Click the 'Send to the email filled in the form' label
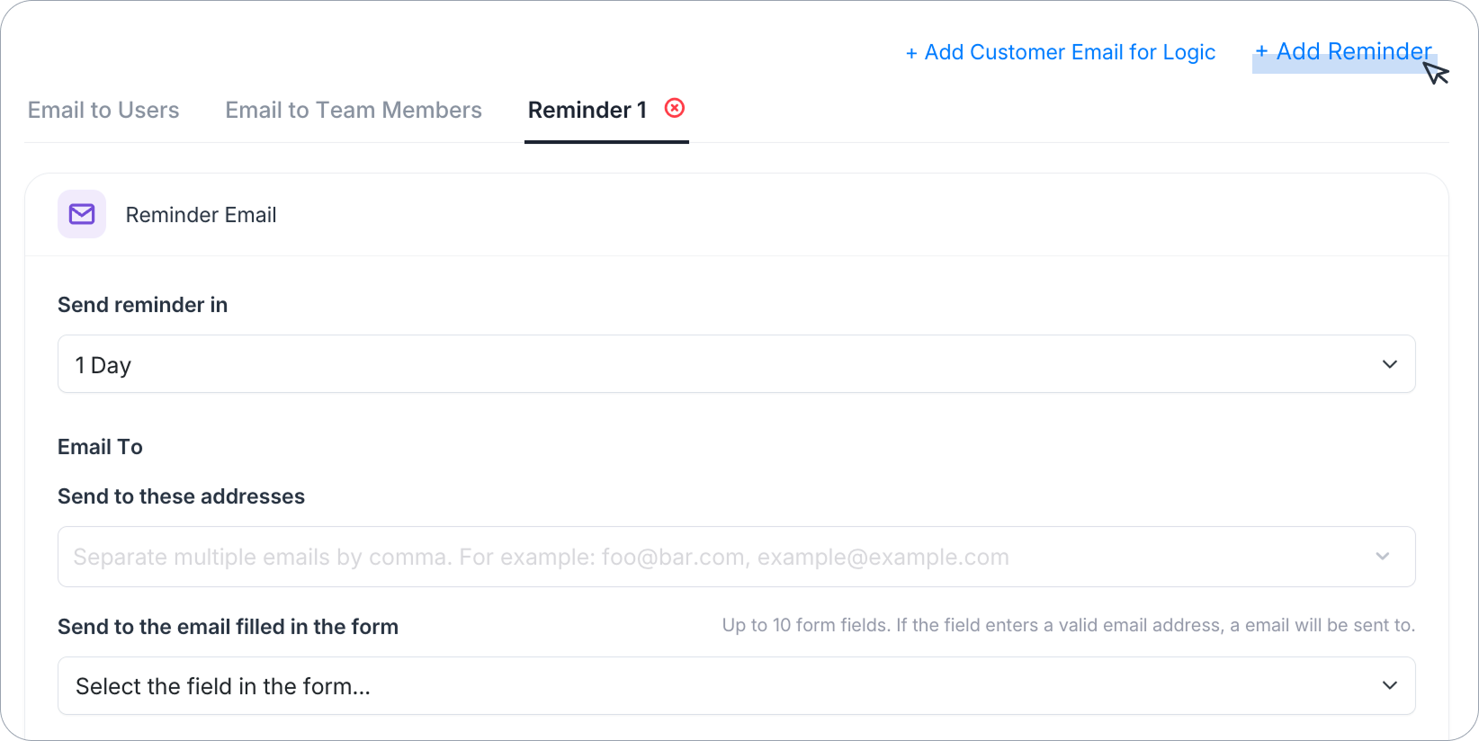 click(x=228, y=627)
